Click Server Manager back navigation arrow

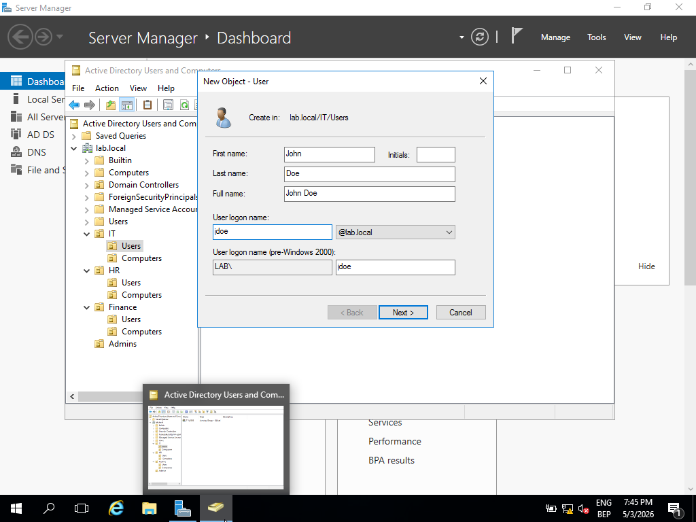tap(20, 37)
